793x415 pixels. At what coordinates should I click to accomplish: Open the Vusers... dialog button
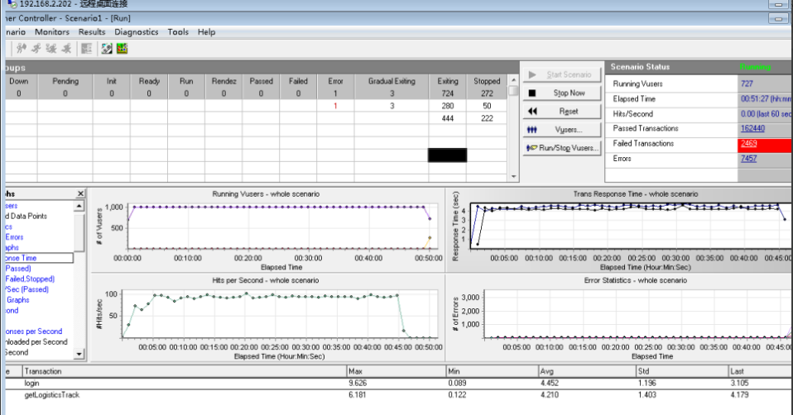561,130
